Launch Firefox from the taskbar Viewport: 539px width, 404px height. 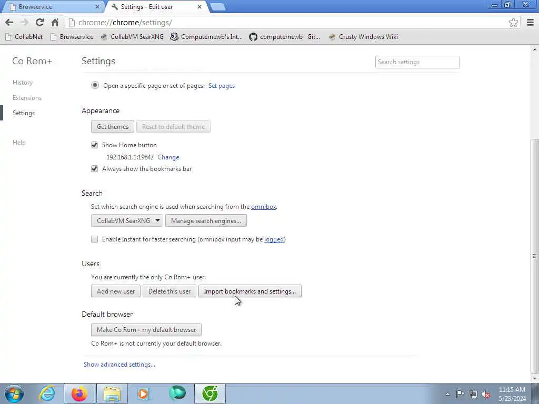click(x=79, y=393)
